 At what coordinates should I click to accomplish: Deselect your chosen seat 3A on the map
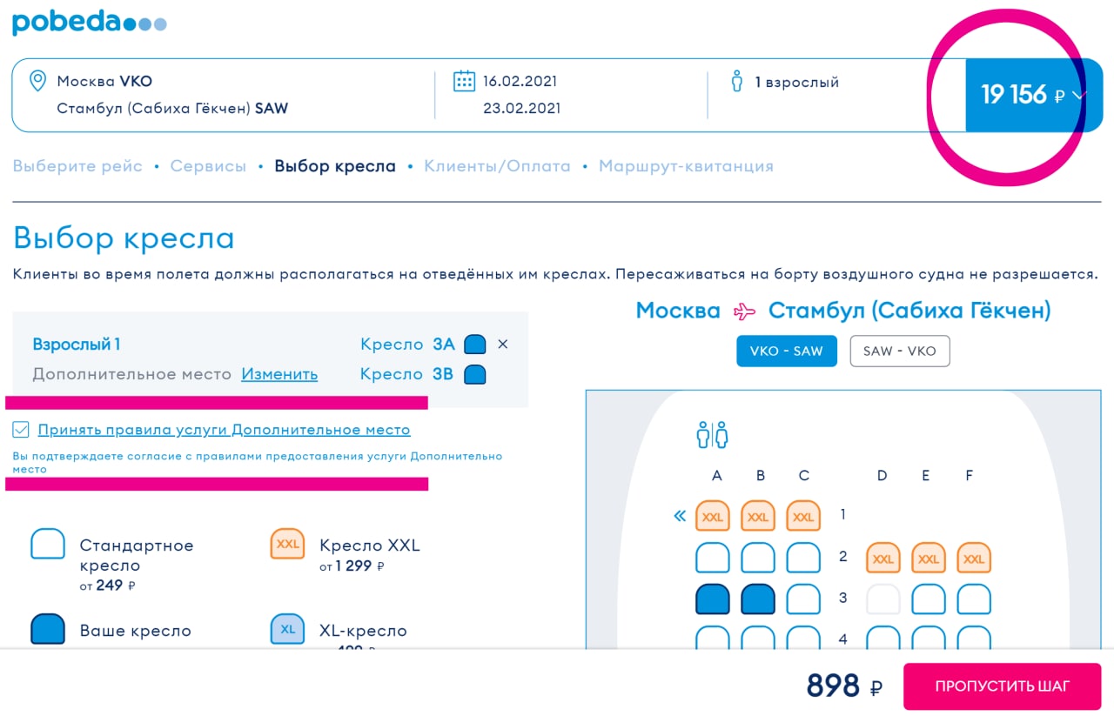tap(713, 599)
